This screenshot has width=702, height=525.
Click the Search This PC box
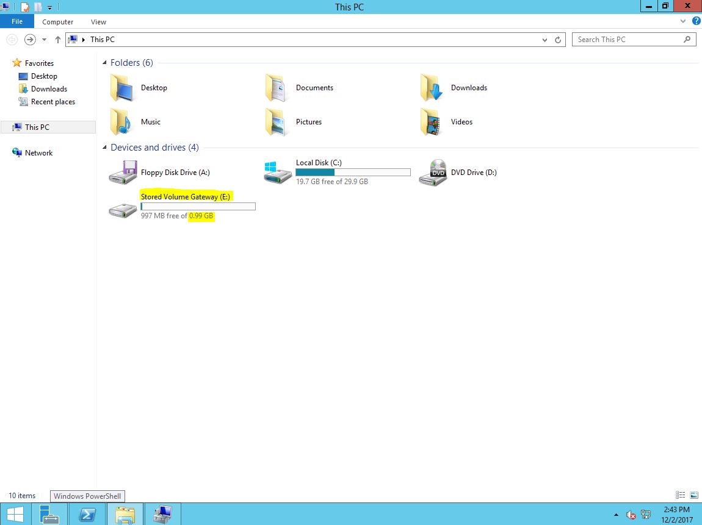(x=628, y=40)
